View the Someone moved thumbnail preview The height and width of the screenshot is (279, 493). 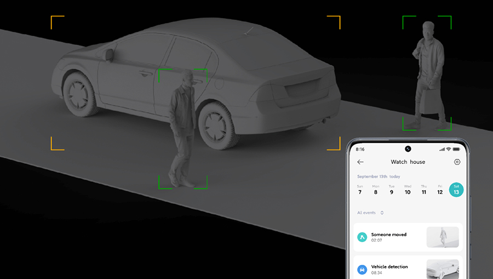443,237
